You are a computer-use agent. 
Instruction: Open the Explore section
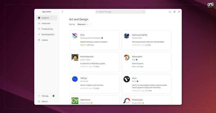click(47, 18)
